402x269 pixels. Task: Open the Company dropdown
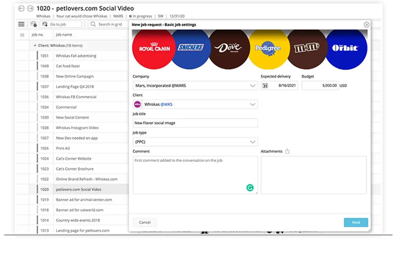195,85
